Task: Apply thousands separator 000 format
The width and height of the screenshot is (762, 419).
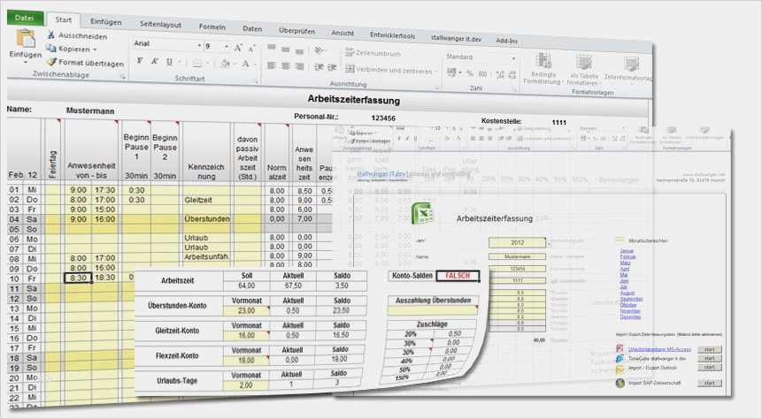Action: click(483, 73)
